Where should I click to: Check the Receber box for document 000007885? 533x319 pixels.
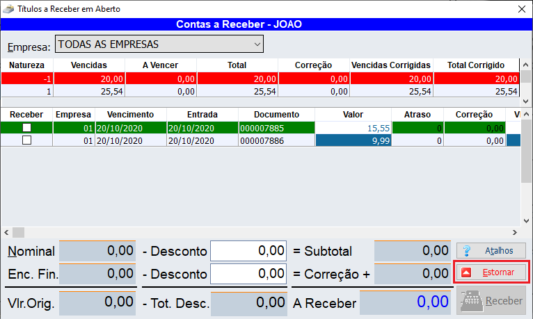coord(26,128)
